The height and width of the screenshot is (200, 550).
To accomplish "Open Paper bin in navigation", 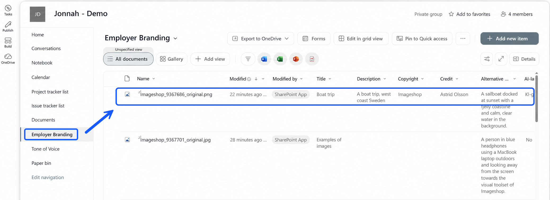I will [x=41, y=163].
